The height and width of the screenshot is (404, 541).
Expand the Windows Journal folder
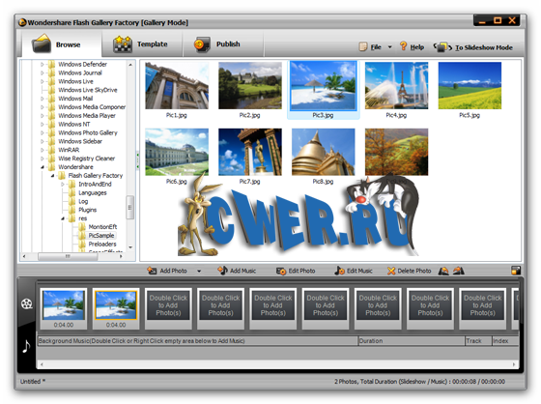[x=43, y=72]
